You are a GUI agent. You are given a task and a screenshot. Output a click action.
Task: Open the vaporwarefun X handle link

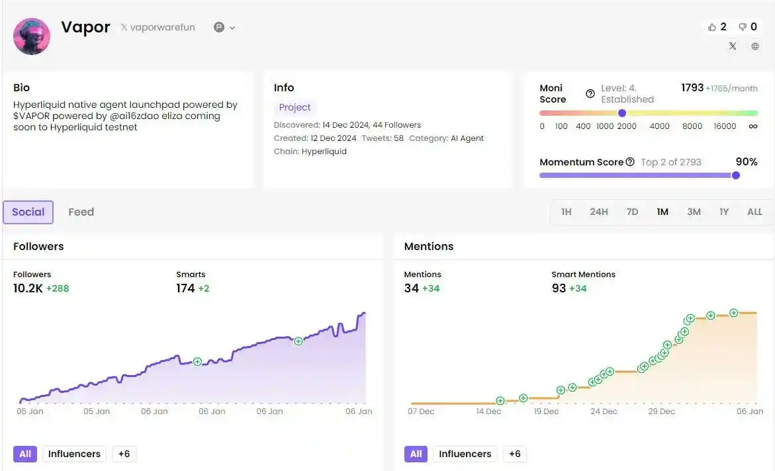(158, 28)
